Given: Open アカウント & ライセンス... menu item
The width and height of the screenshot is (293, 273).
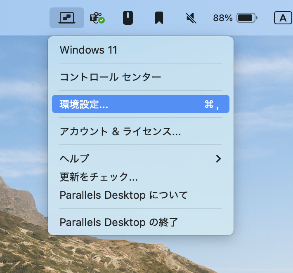Looking at the screenshot, I should (141, 131).
